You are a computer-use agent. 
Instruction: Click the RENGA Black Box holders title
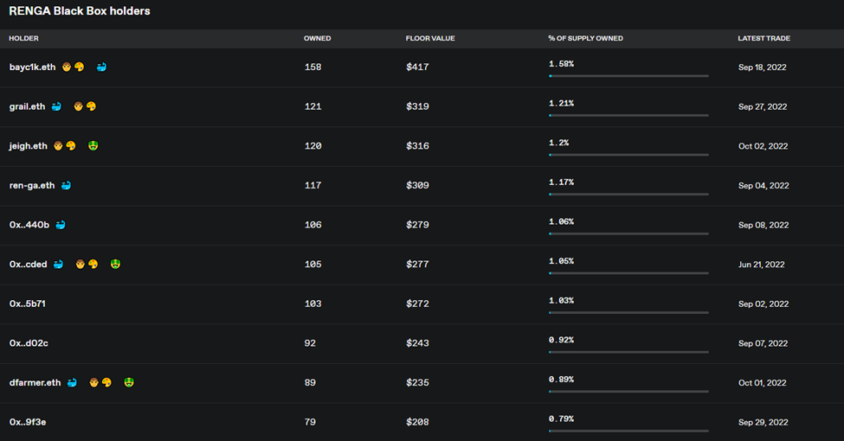[x=80, y=10]
